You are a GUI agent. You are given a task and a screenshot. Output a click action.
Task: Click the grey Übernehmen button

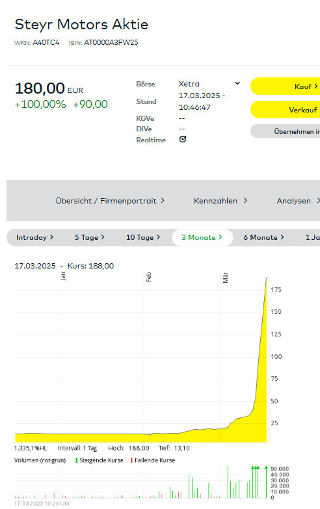[285, 131]
